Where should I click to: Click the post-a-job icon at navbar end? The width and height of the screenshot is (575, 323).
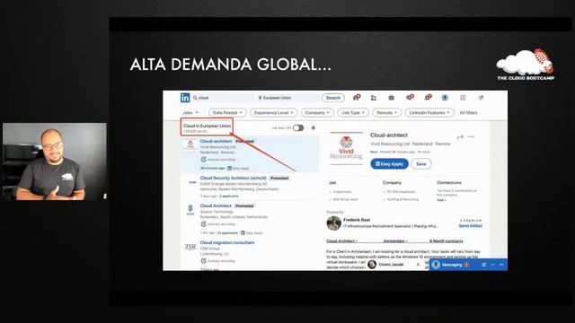pyautogui.click(x=481, y=98)
